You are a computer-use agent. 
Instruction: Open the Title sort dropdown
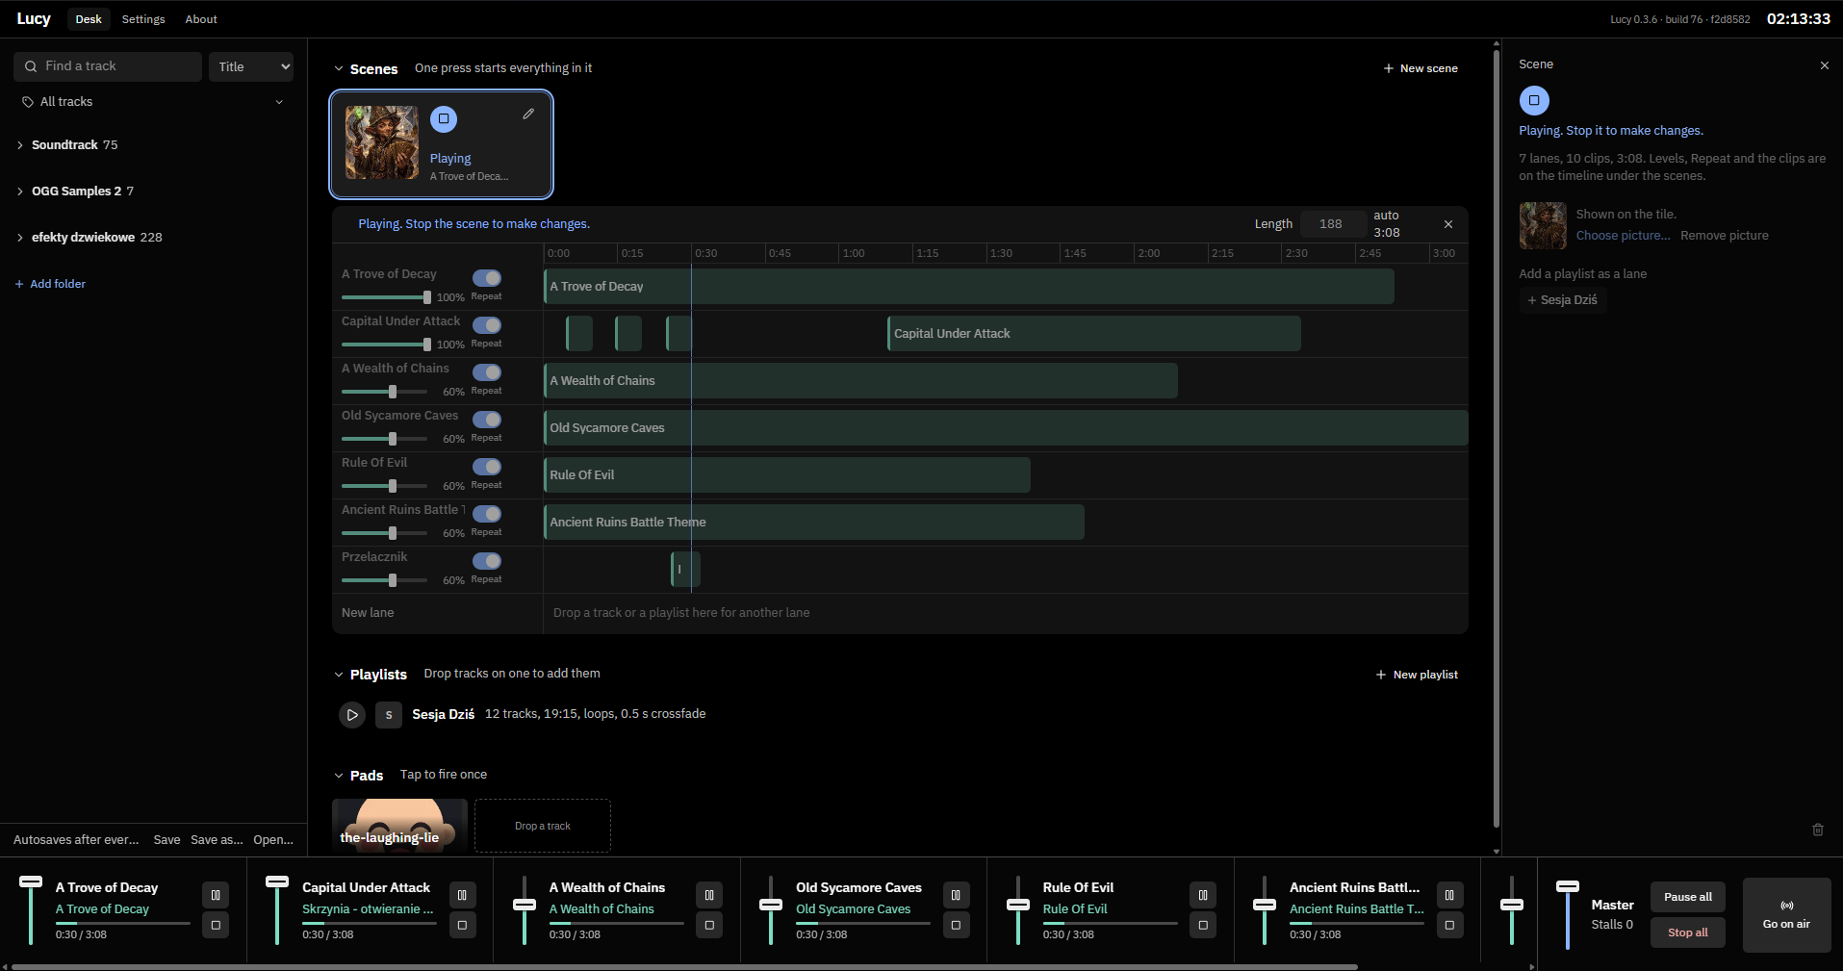[x=251, y=66]
